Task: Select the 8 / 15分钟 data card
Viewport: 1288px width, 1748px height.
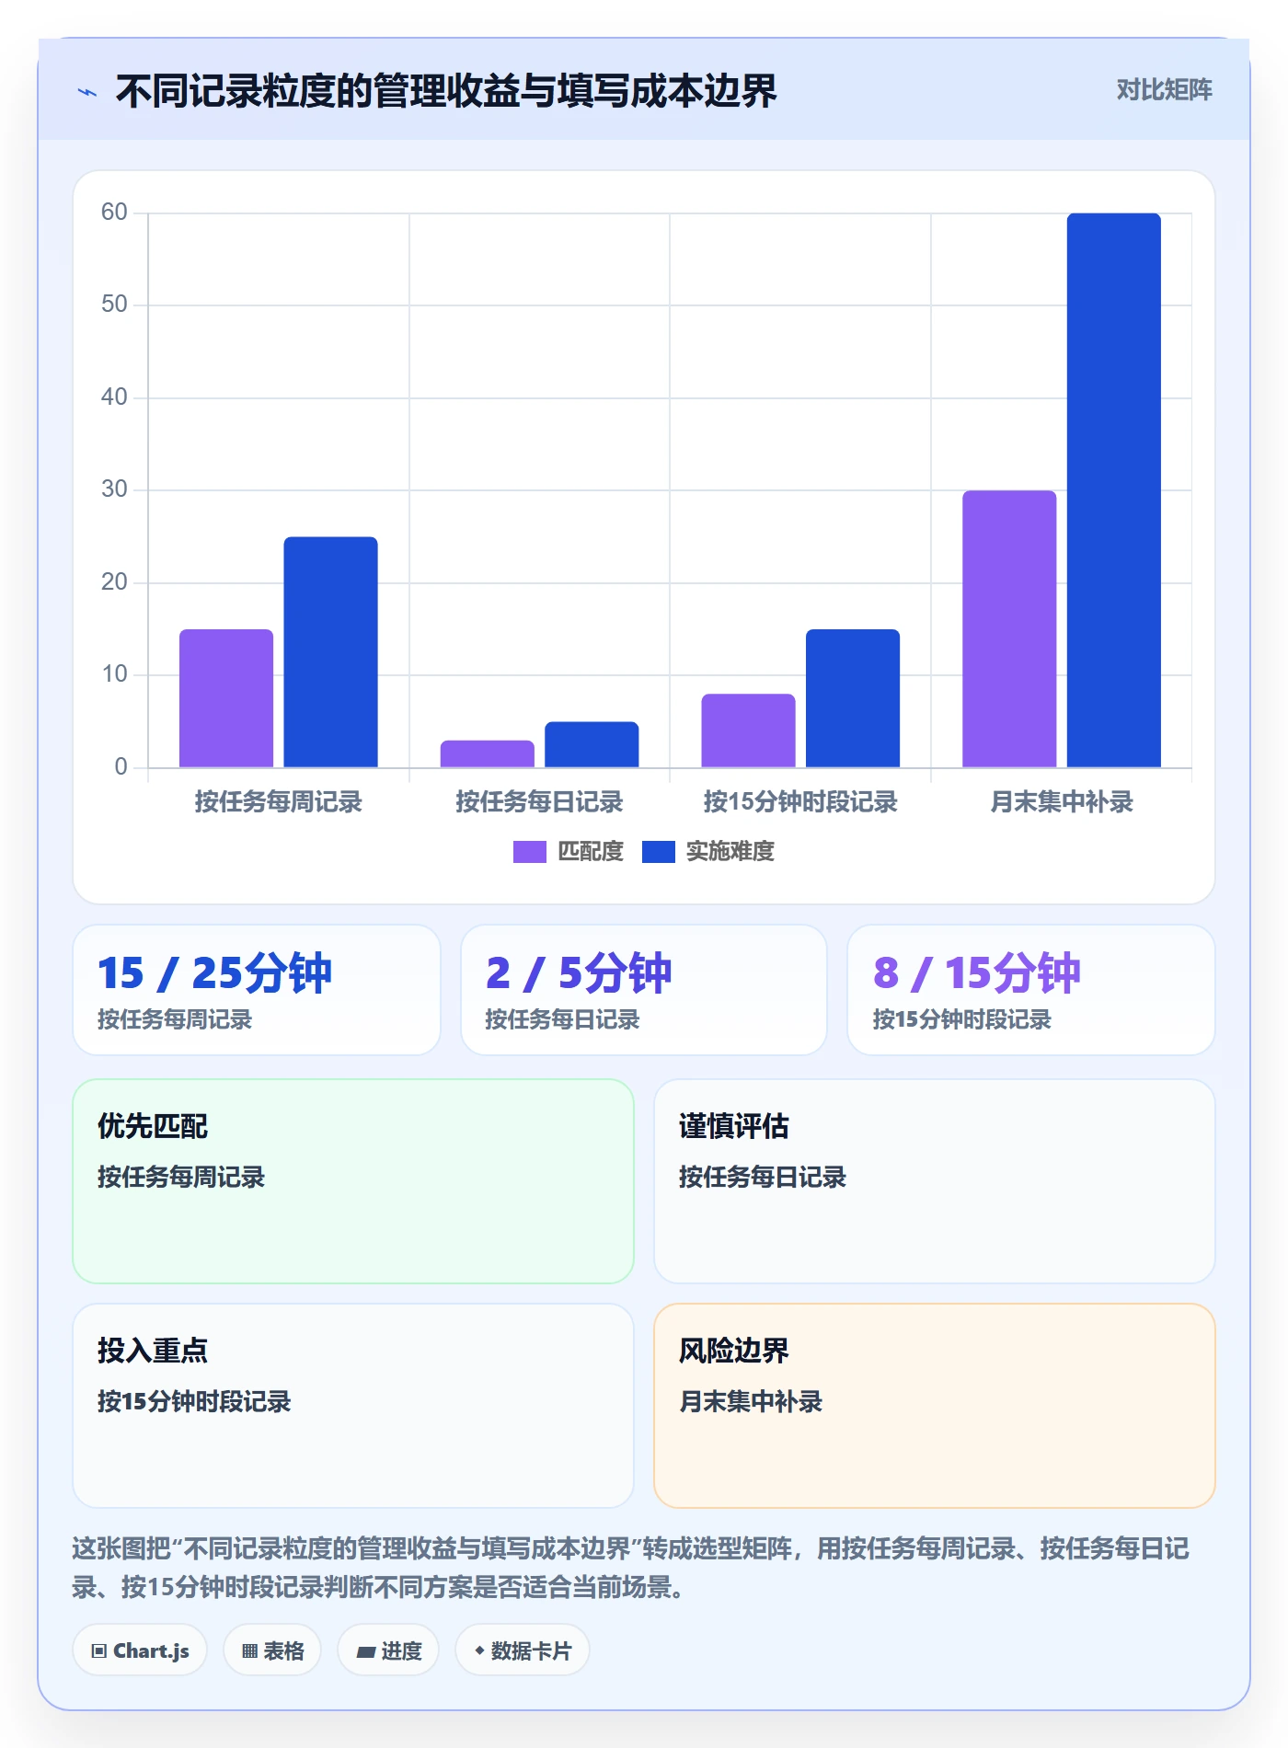Action: (x=1031, y=990)
